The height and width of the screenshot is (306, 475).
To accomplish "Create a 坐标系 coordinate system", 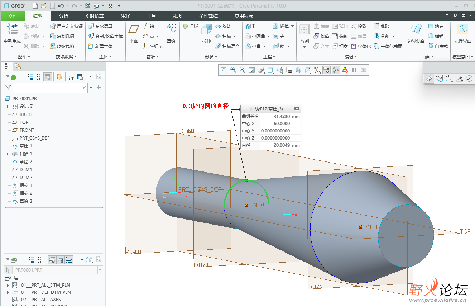I will [x=153, y=47].
